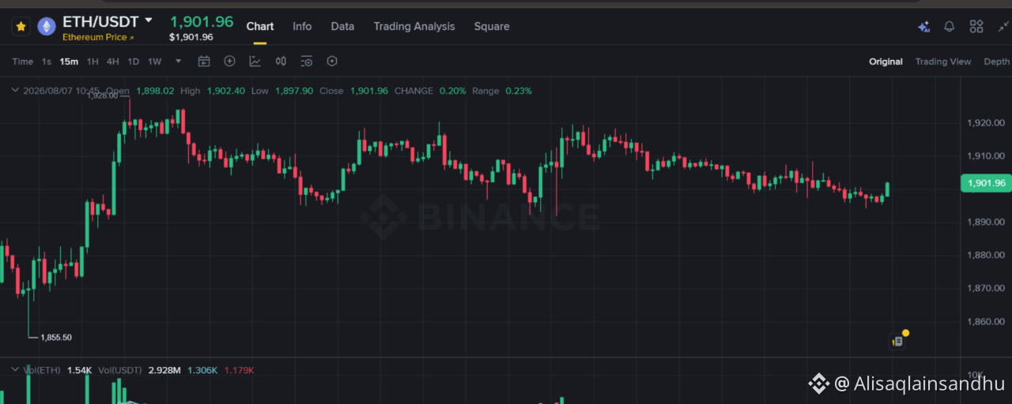Open the go-to-date calendar icon

204,62
